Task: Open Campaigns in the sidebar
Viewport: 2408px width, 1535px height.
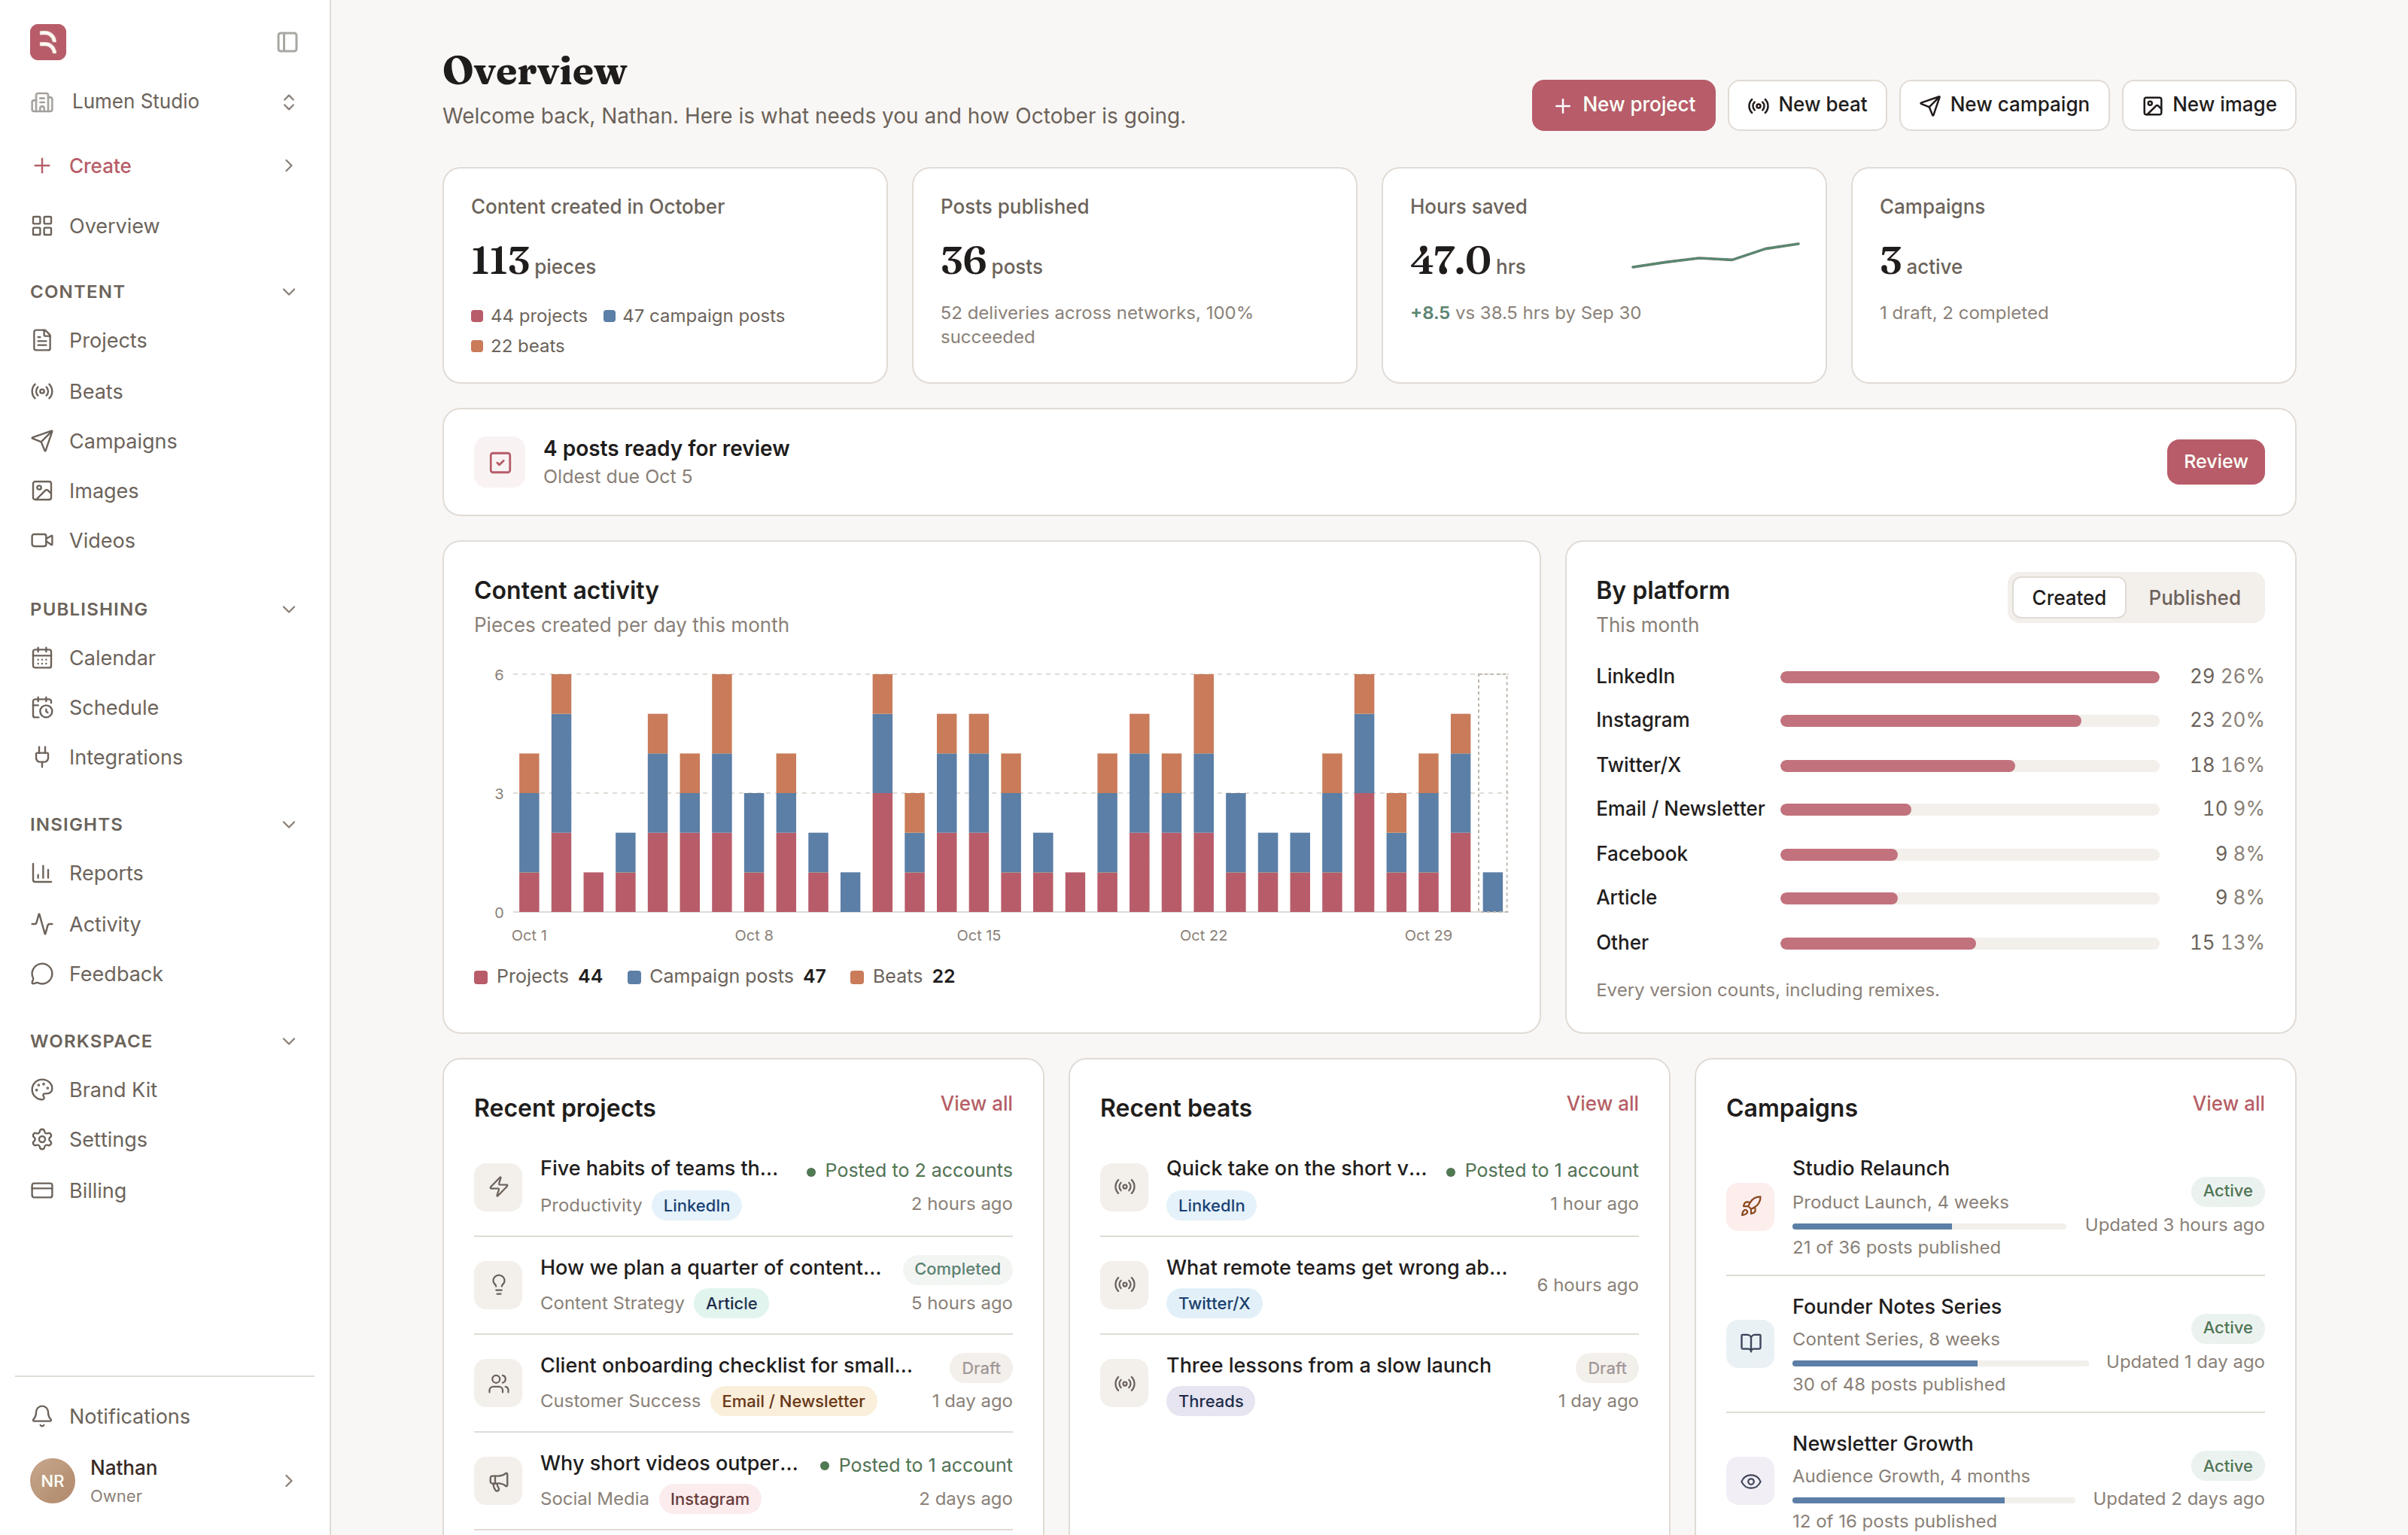Action: click(165, 441)
